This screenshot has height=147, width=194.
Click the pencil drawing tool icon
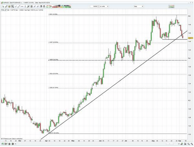[6, 6]
